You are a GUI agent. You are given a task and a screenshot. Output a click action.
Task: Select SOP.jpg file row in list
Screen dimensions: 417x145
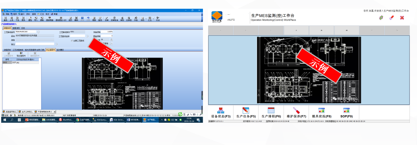(x=21, y=62)
